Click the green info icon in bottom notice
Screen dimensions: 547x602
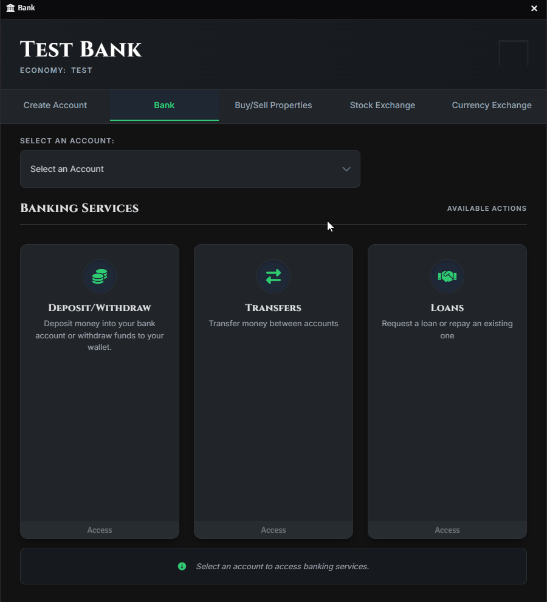pos(182,566)
